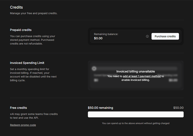Click the $0.00 remaining balance value

(98, 38)
